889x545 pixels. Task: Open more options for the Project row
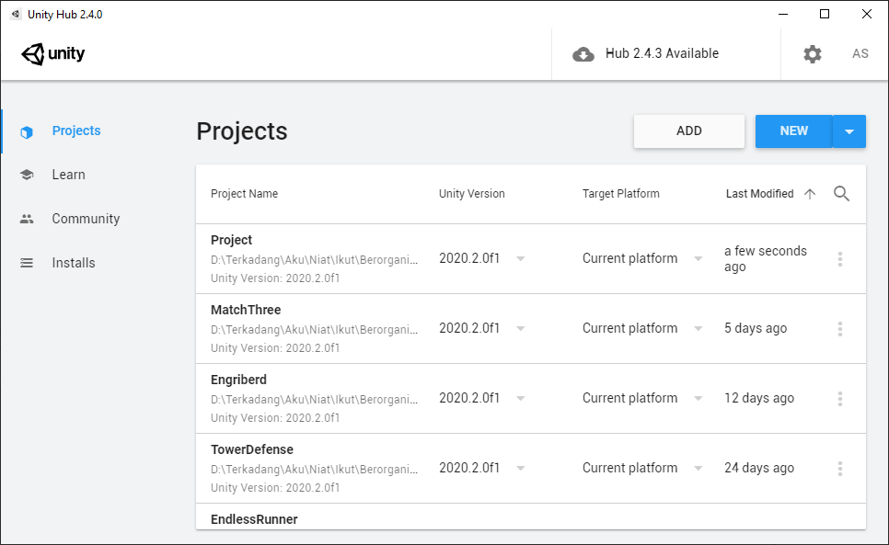840,259
